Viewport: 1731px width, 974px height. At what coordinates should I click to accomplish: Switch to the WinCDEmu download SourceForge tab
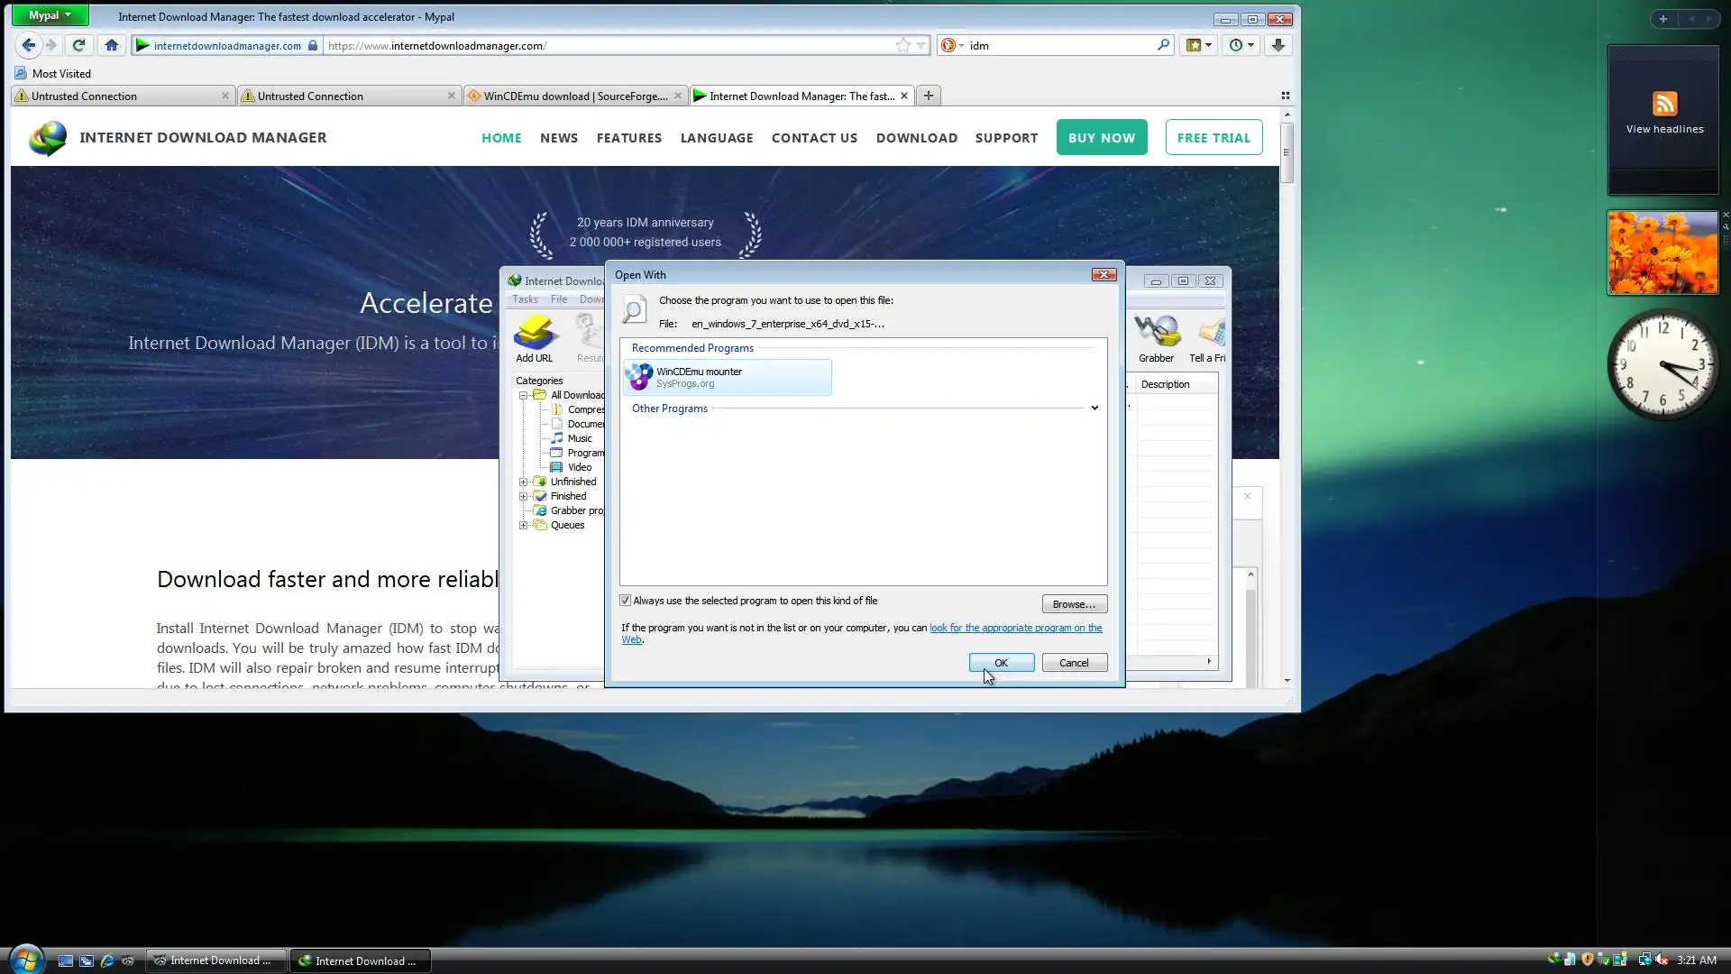point(574,96)
